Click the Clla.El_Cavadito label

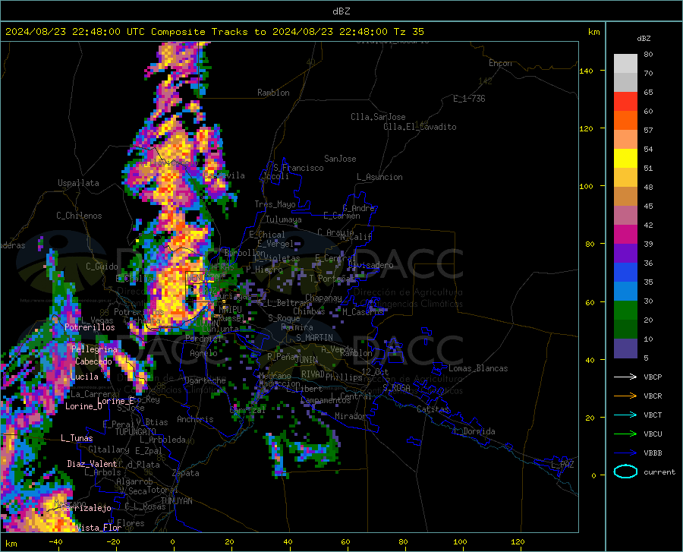click(420, 127)
